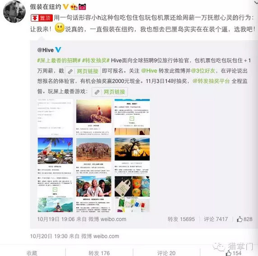258x256 pixels.
Task: Open the #屎上最香的招聘# hashtag
Action: coord(59,61)
